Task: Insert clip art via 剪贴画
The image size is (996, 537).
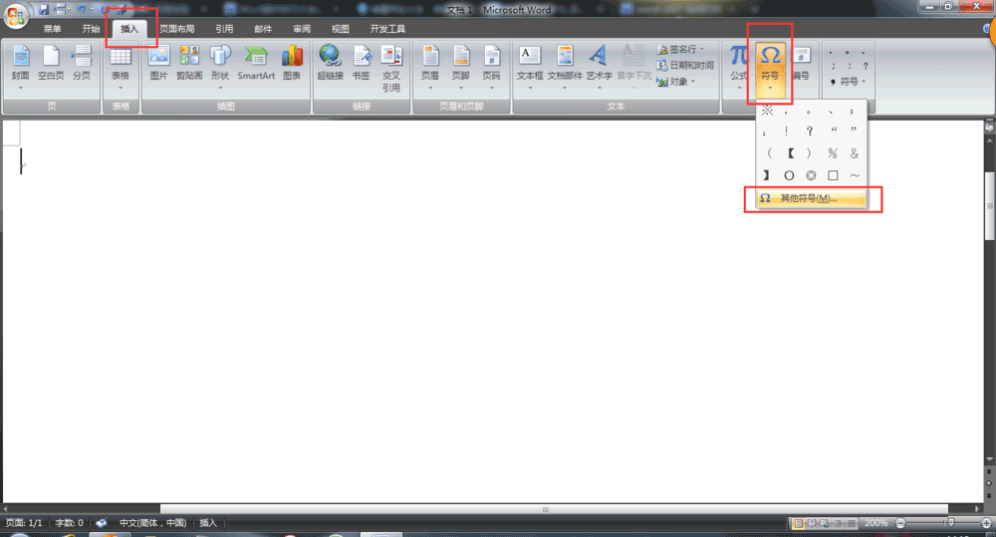Action: (188, 64)
